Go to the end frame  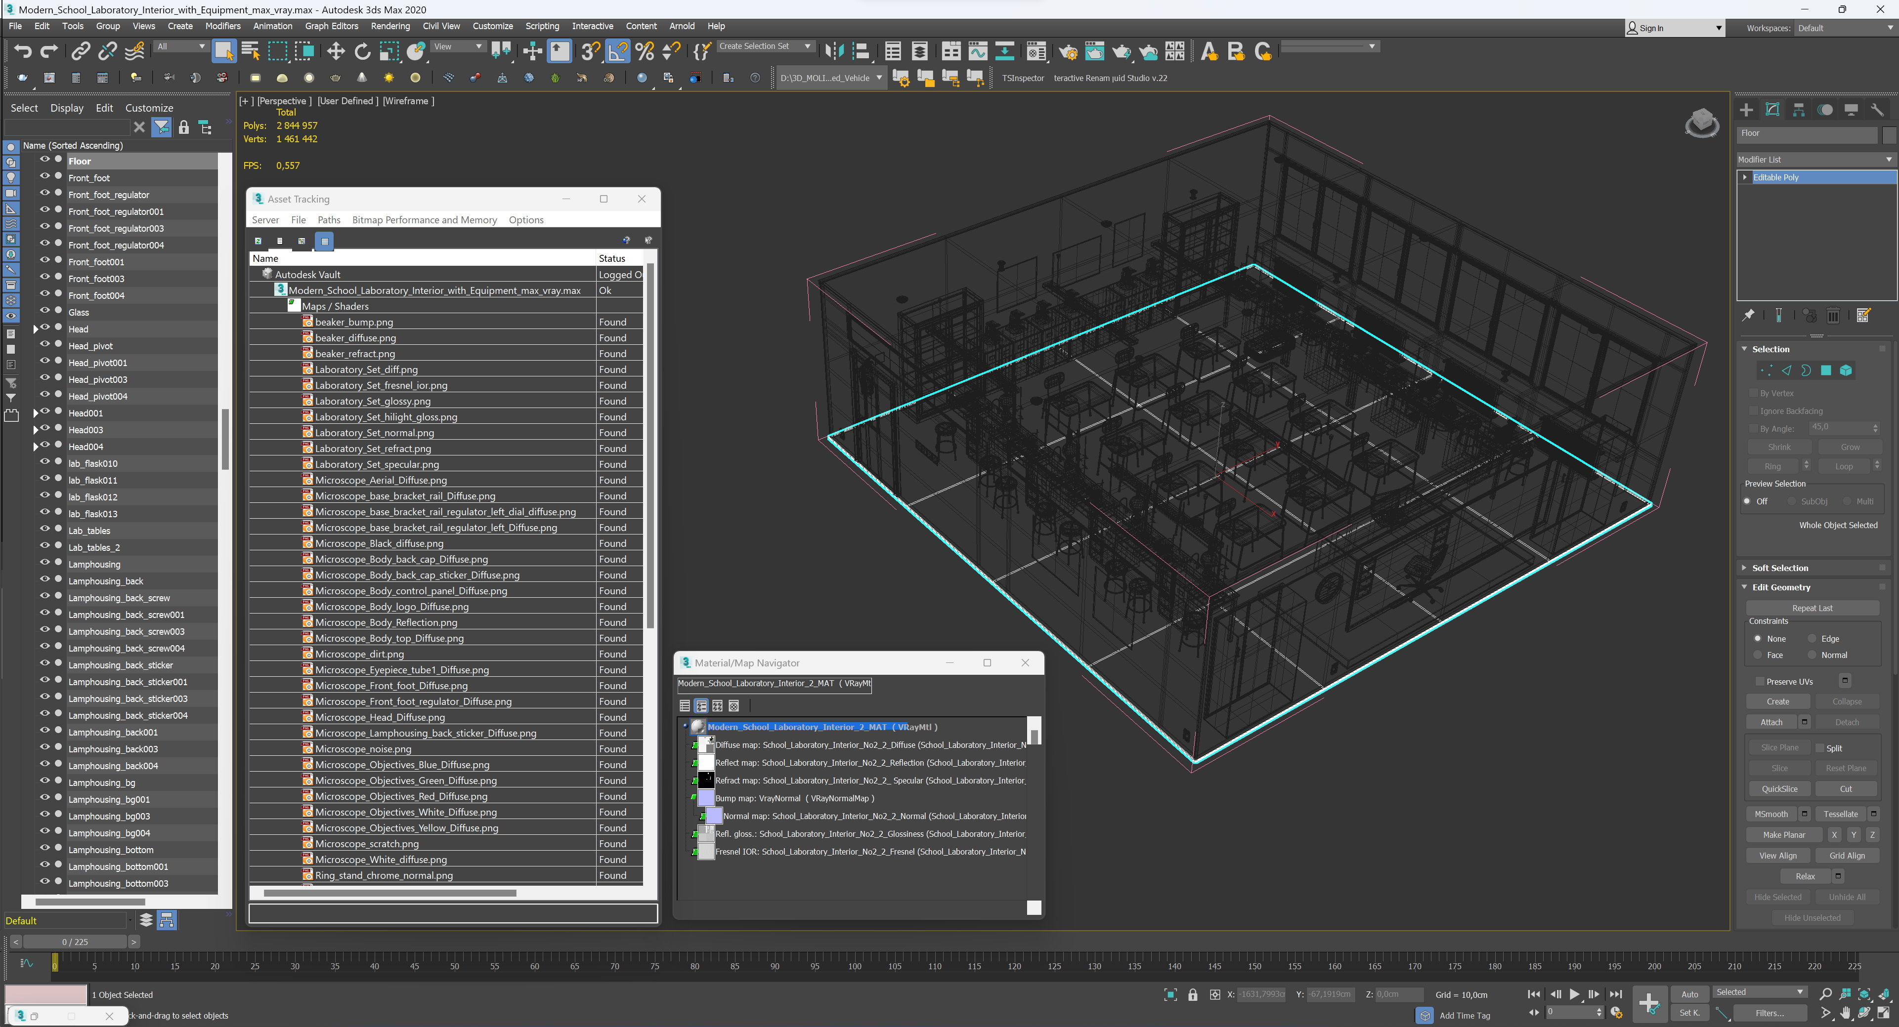tap(1616, 994)
